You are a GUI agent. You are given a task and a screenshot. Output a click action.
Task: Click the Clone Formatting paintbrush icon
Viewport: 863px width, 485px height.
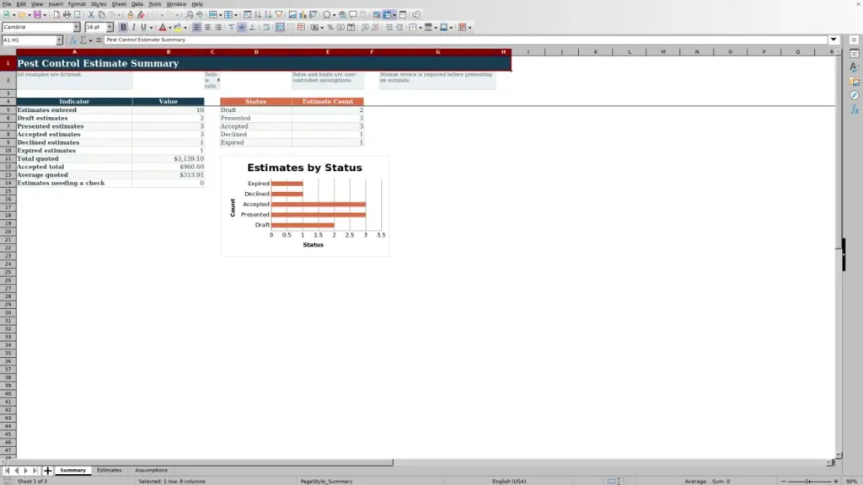(131, 14)
